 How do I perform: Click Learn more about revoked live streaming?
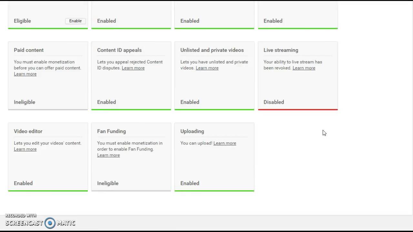point(304,68)
